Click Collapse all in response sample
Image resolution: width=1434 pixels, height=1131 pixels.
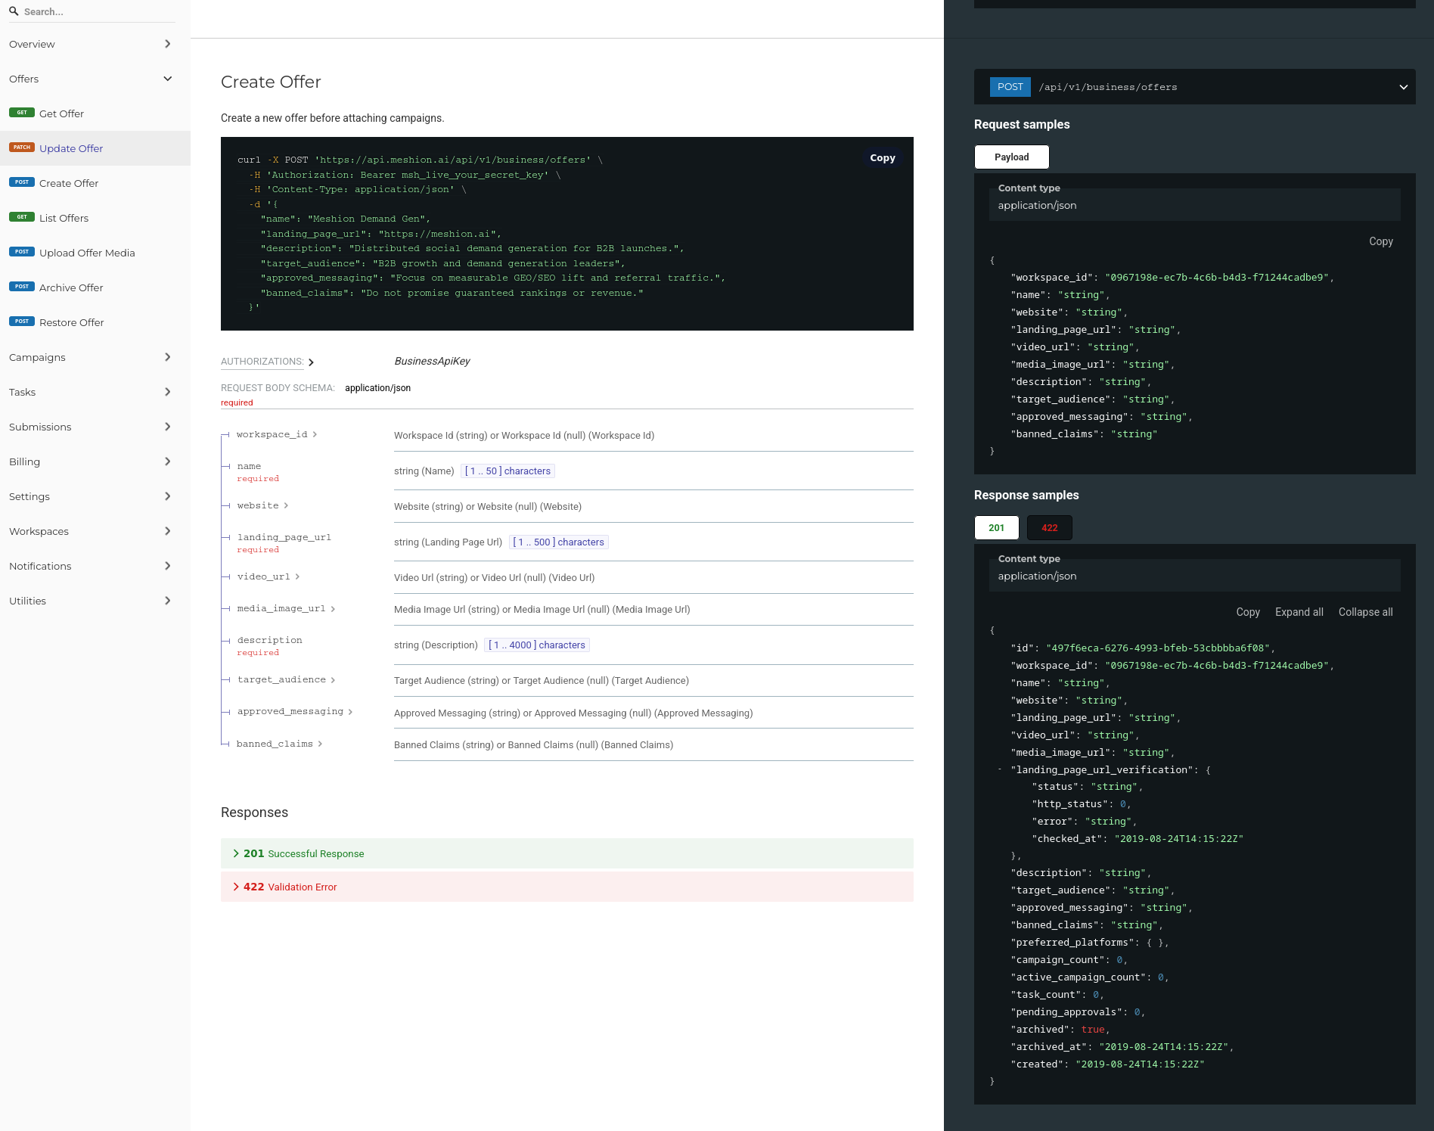click(x=1365, y=612)
